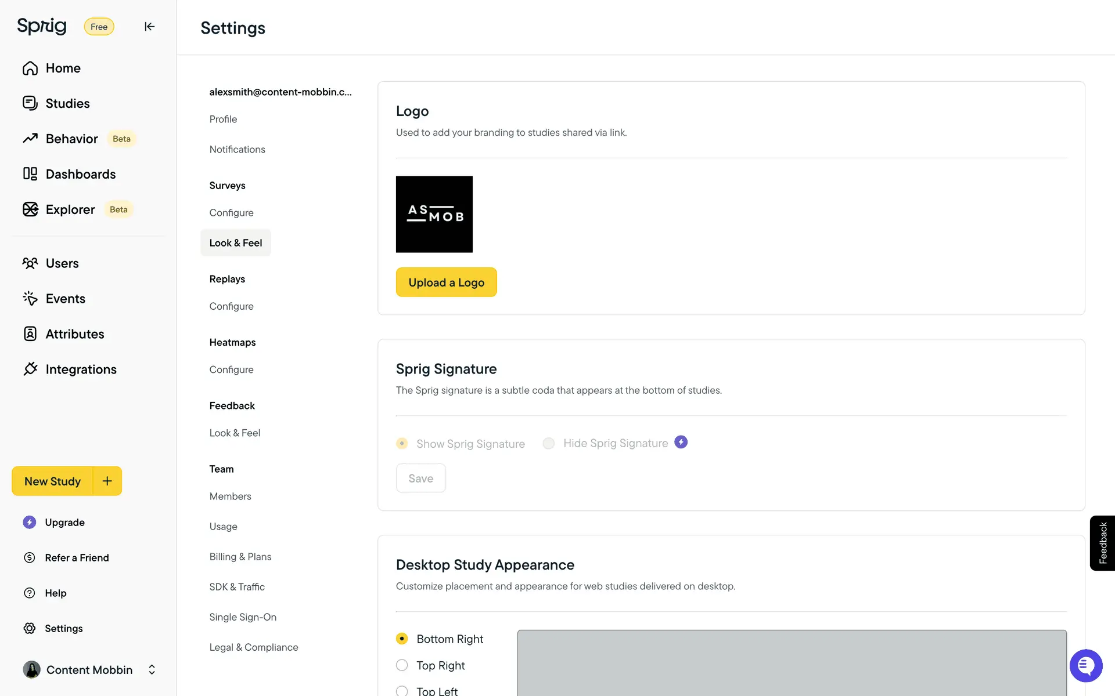Go to Notifications settings tab
1115x696 pixels.
point(237,150)
